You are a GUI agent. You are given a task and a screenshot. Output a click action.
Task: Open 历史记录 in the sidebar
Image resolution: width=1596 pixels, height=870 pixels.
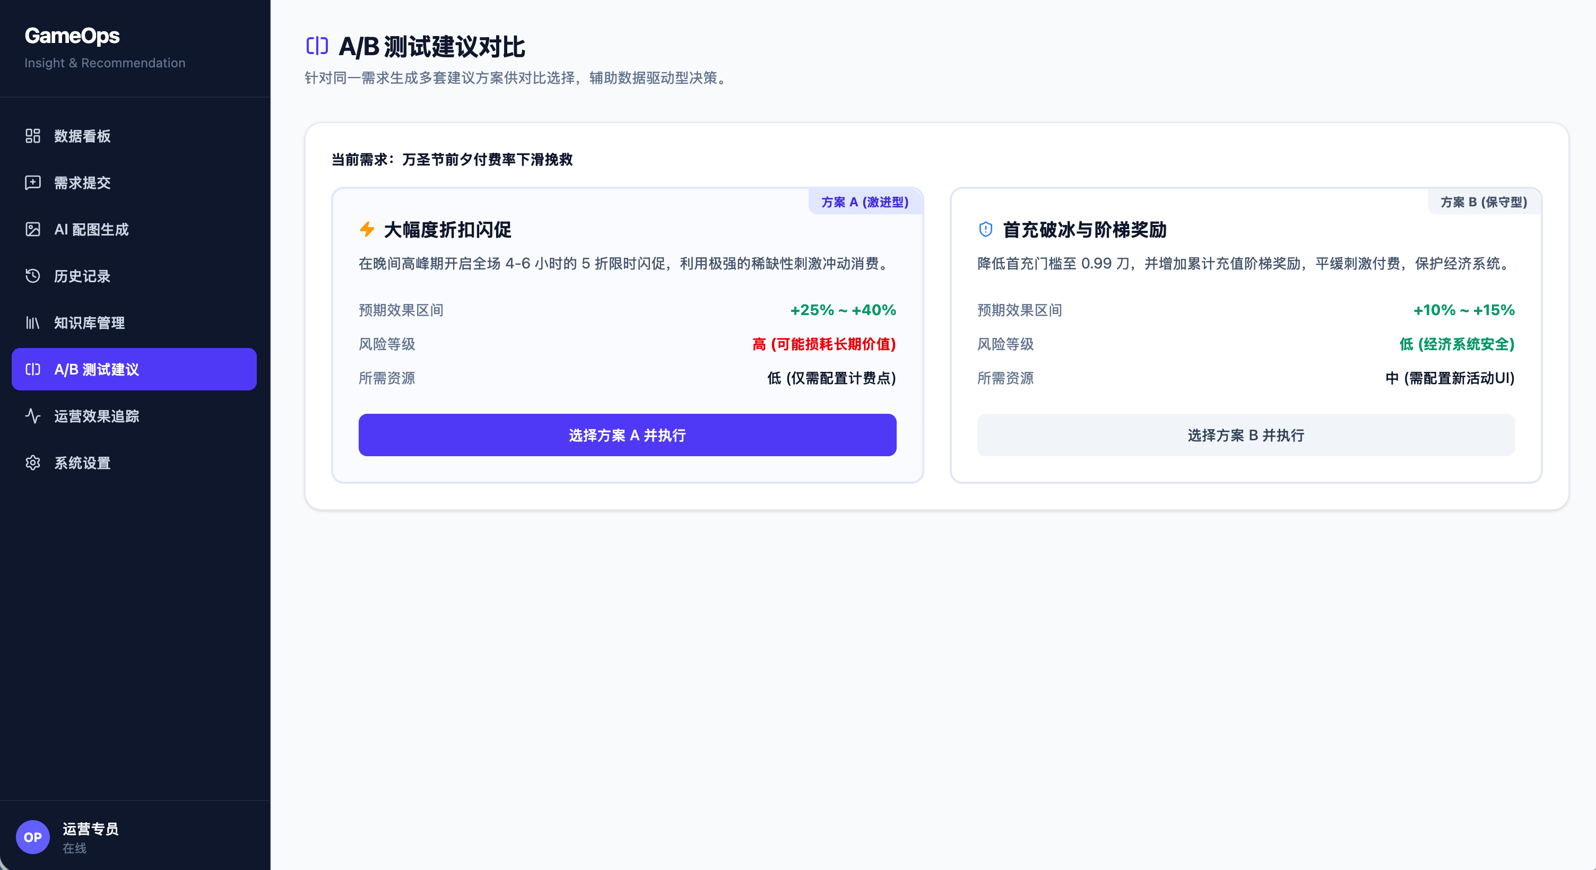pyautogui.click(x=134, y=276)
